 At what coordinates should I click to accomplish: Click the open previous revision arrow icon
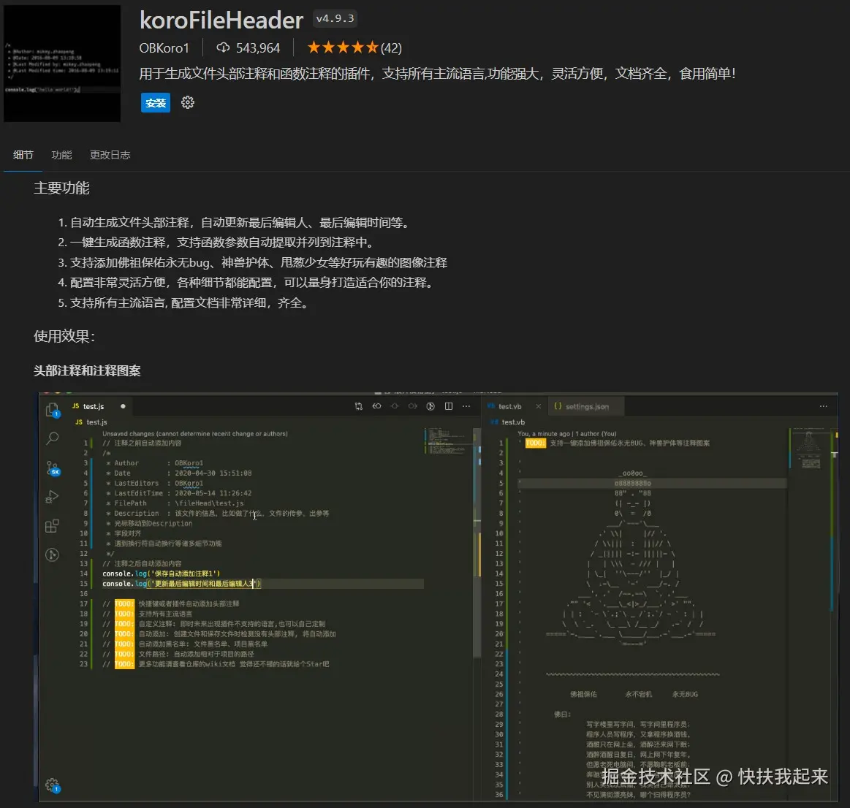point(376,406)
